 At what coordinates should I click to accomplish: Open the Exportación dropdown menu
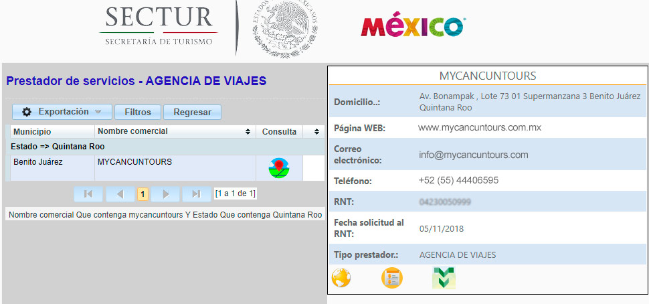62,112
